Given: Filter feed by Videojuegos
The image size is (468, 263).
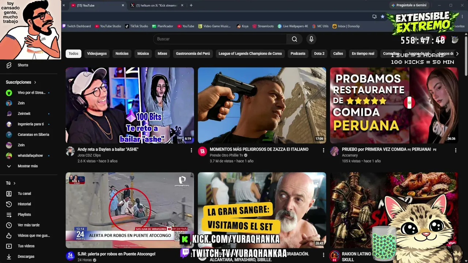Looking at the screenshot, I should tap(97, 54).
